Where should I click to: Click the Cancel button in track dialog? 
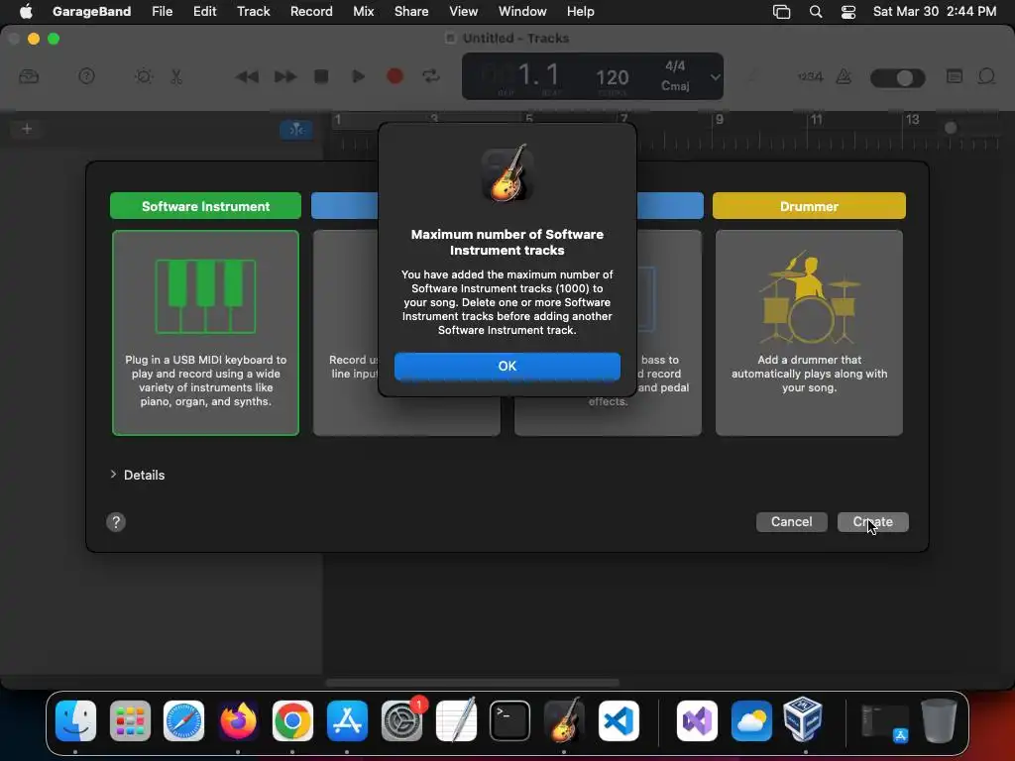click(791, 521)
